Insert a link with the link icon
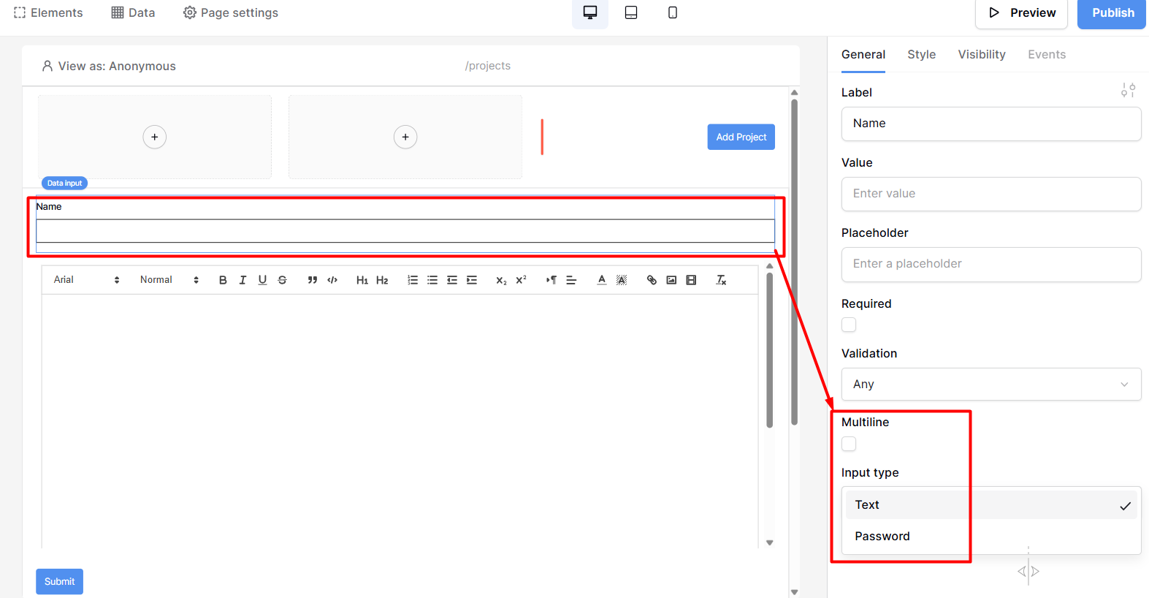Image resolution: width=1149 pixels, height=598 pixels. click(x=652, y=280)
